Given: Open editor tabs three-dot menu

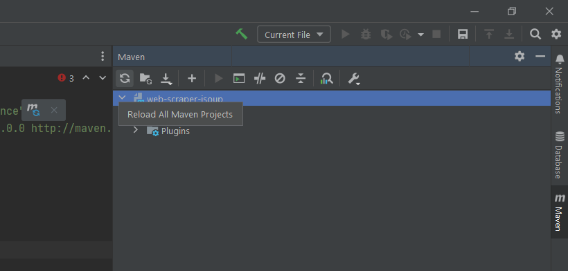Looking at the screenshot, I should tap(103, 56).
